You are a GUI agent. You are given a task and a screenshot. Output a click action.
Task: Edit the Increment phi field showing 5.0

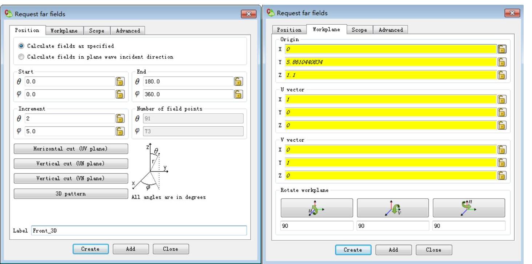click(x=70, y=131)
